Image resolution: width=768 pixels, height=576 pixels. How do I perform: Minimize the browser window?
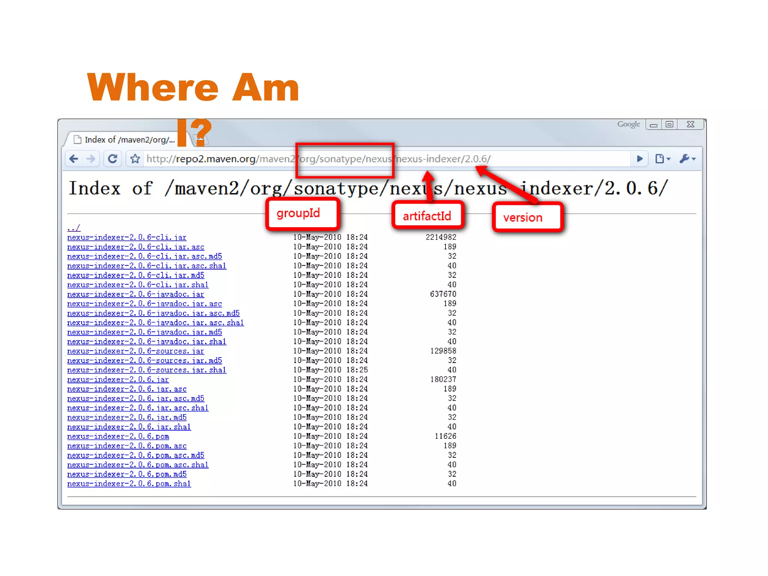654,124
